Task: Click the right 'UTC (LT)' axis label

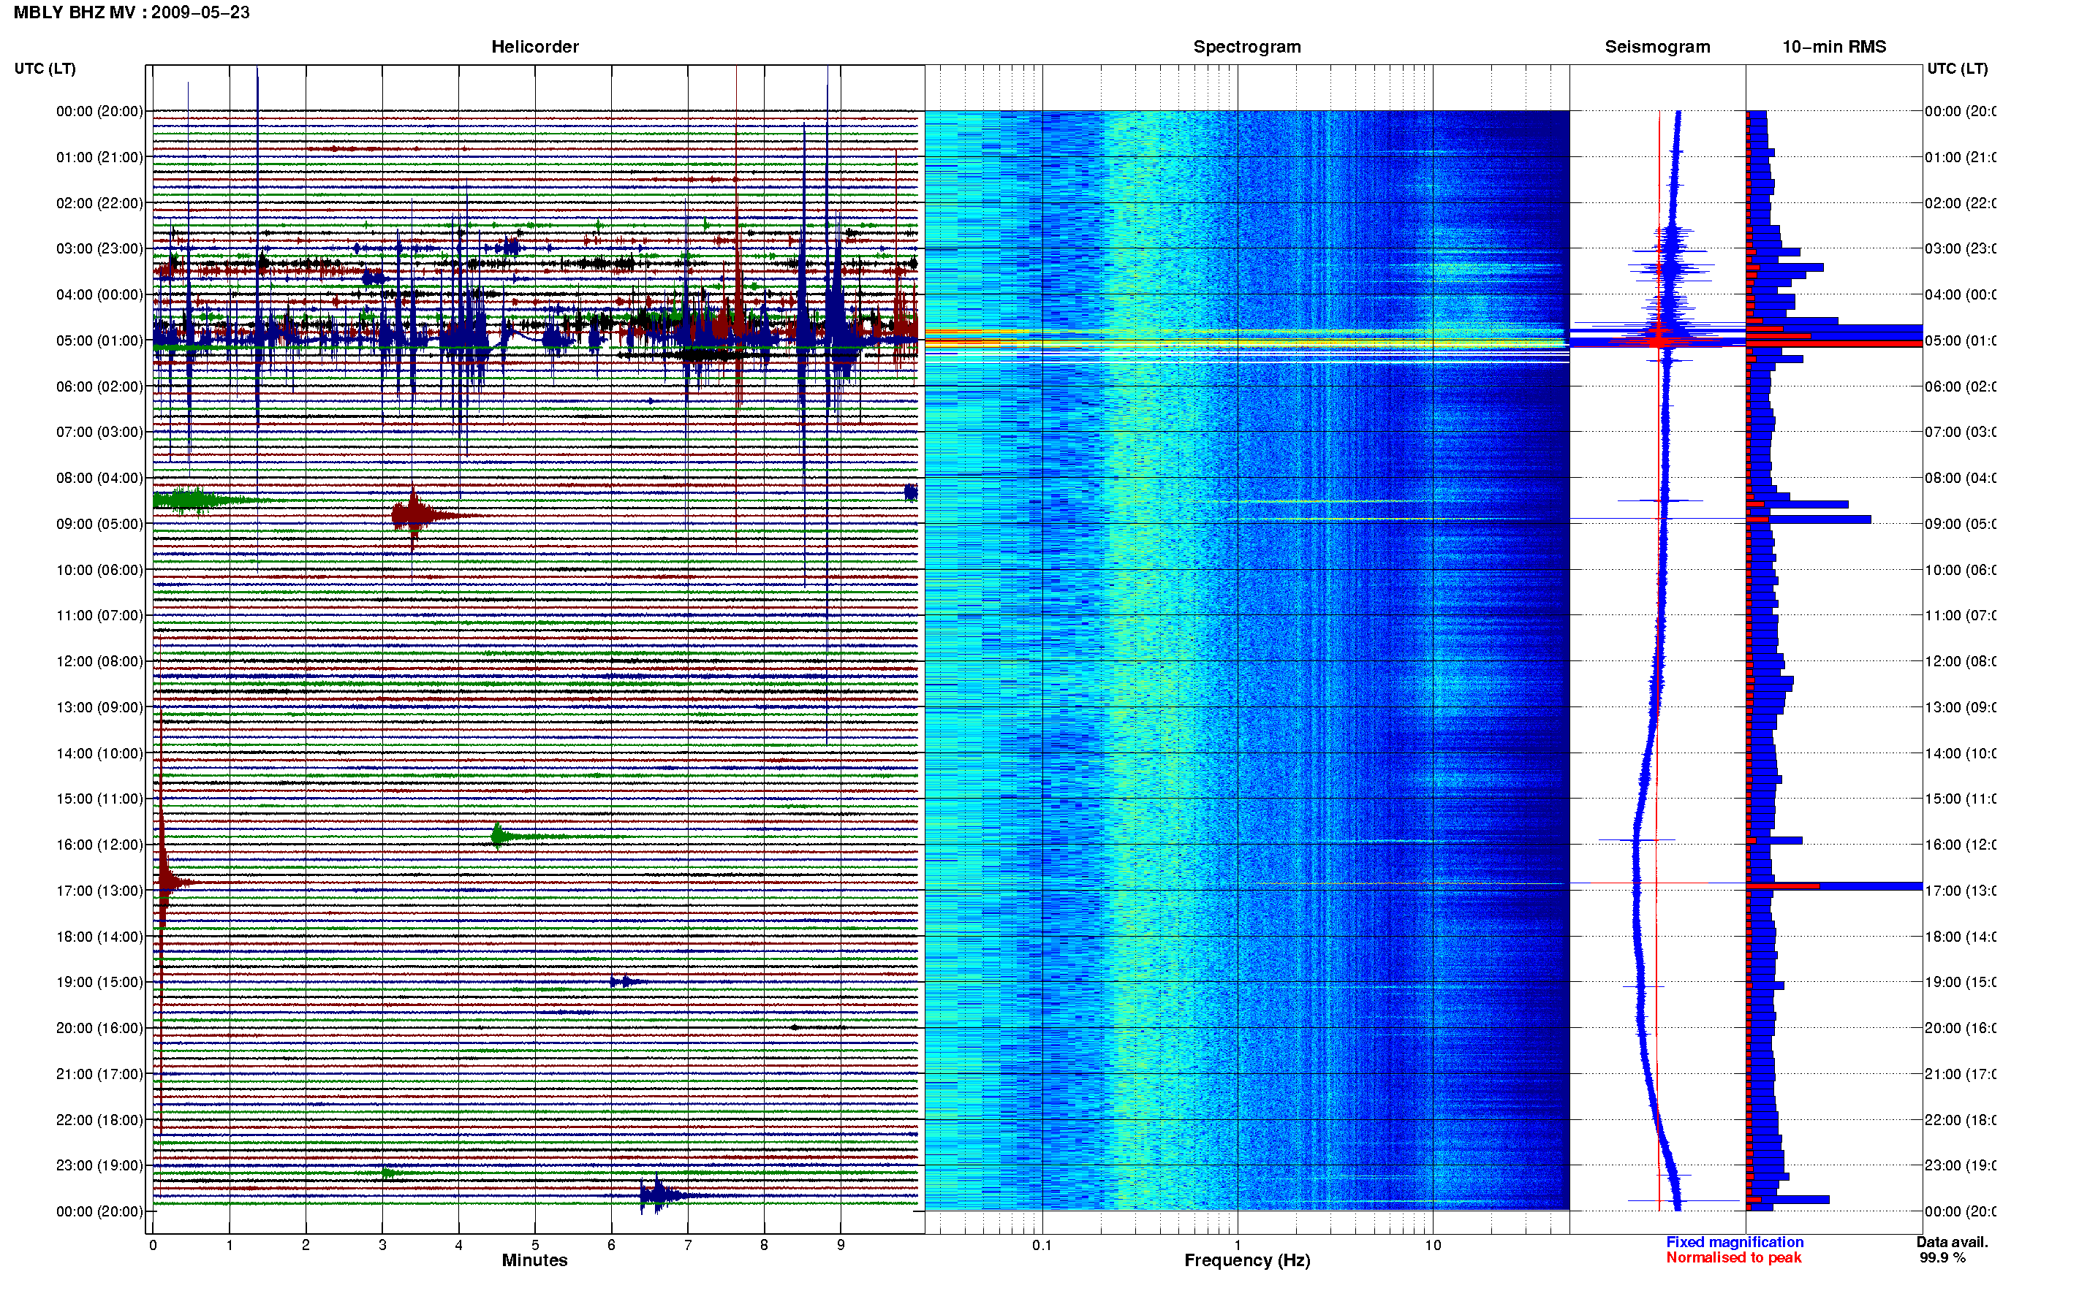Action: [1957, 69]
